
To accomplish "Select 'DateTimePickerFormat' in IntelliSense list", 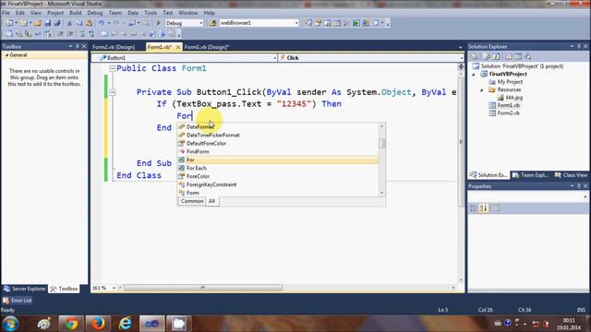I will 278,136.
